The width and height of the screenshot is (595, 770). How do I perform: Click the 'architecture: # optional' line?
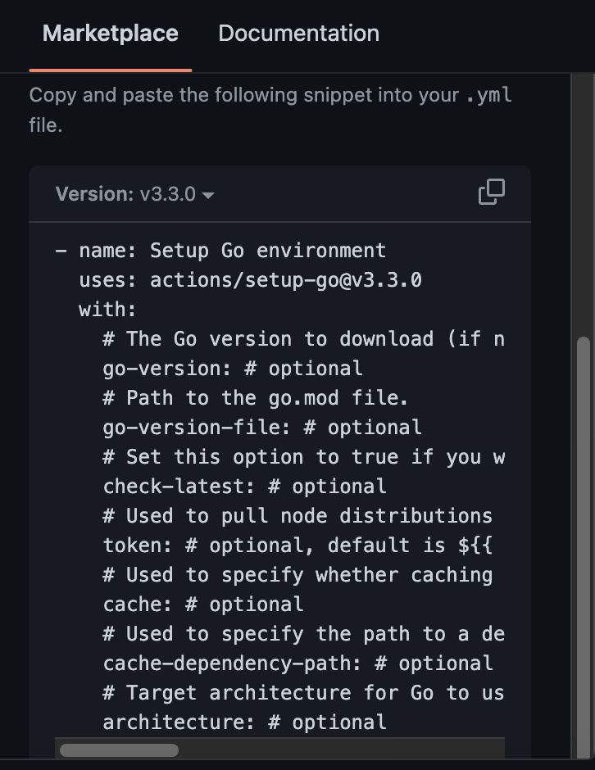tap(245, 722)
